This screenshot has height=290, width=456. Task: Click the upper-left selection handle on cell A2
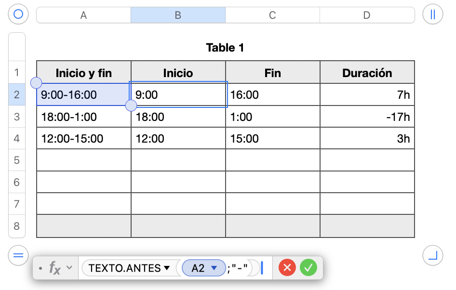coord(36,83)
